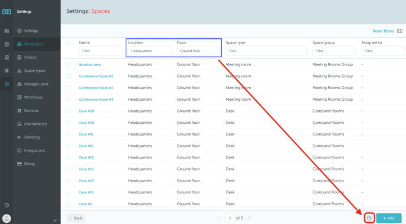The height and width of the screenshot is (224, 406).
Task: Select the gear icon in the narrow rail
Action: click(6, 84)
